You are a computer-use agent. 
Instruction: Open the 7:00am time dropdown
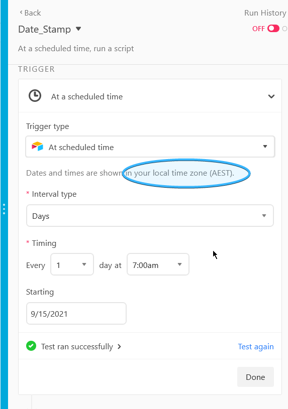tap(158, 264)
